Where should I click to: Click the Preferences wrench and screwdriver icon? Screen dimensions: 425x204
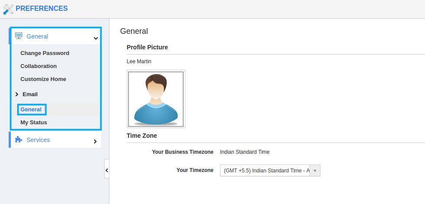8,10
